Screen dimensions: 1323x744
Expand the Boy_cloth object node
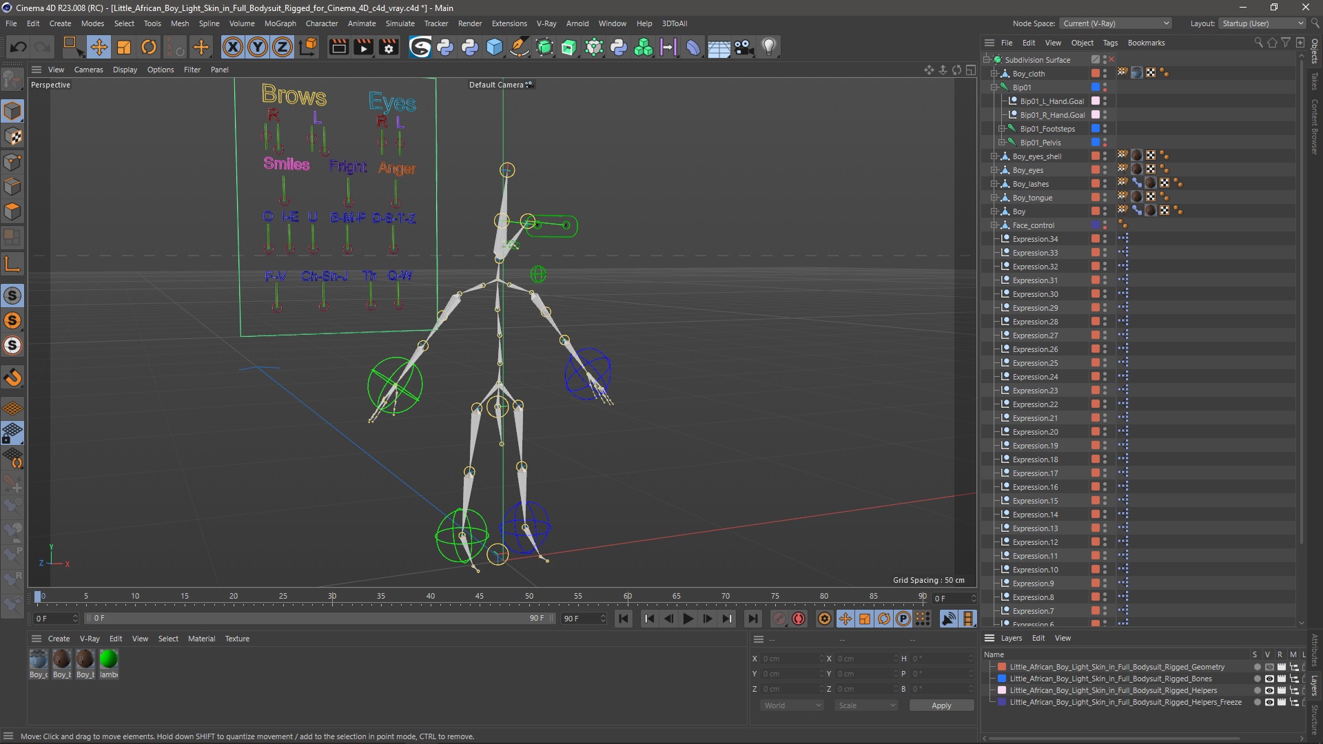point(994,74)
